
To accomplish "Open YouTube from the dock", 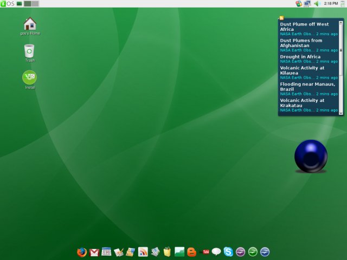I will coord(204,252).
